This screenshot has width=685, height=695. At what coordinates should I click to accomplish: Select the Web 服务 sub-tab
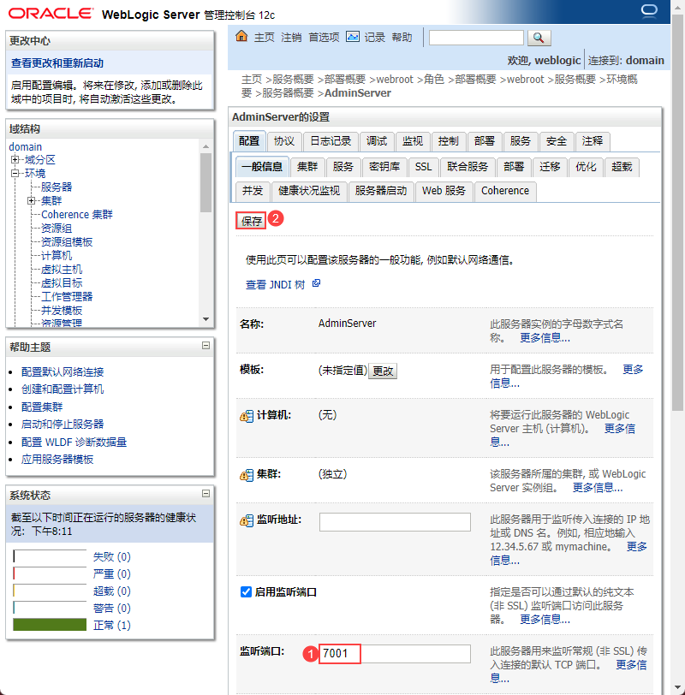click(x=444, y=191)
